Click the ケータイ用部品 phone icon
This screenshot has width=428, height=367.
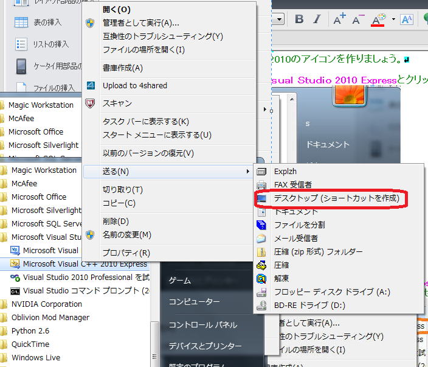click(x=21, y=66)
